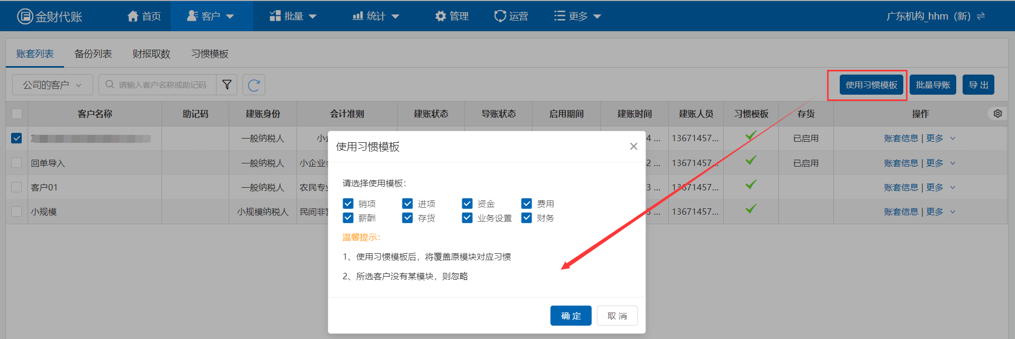
Task: Click the 确定 button
Action: (x=571, y=316)
